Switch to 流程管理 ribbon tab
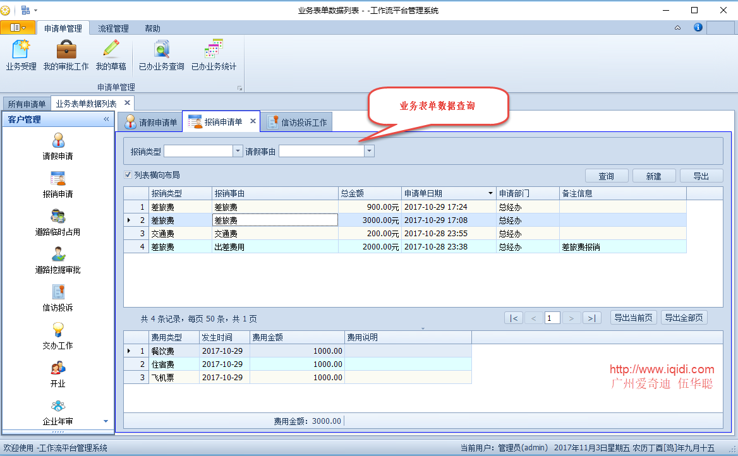The height and width of the screenshot is (456, 738). tap(113, 28)
